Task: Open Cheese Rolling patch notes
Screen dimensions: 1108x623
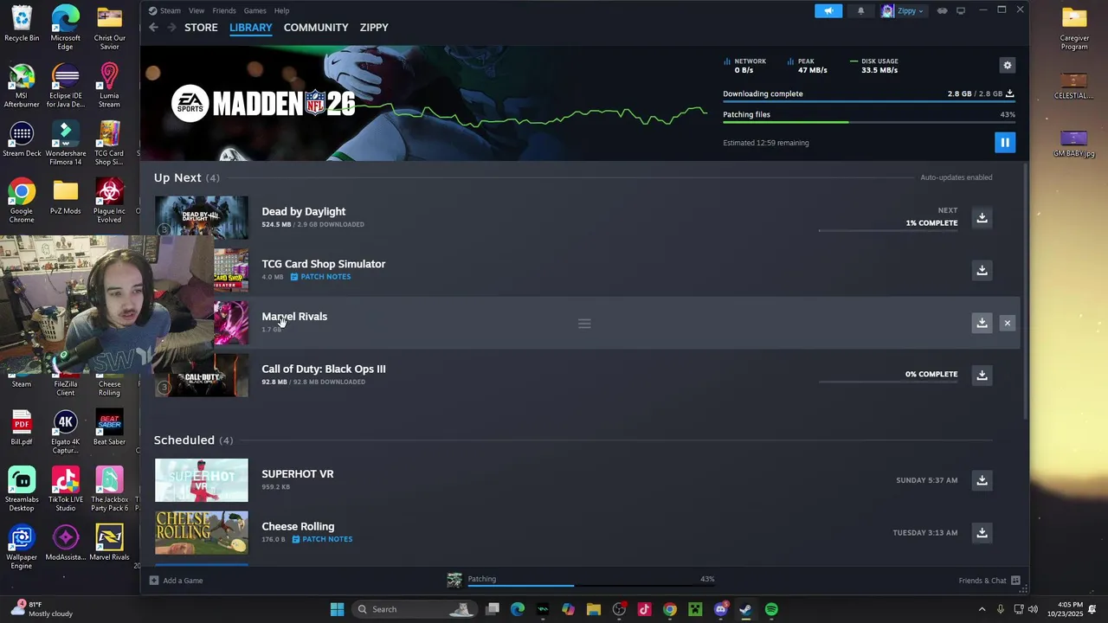Action: [322, 539]
